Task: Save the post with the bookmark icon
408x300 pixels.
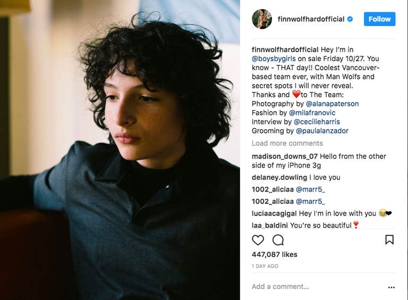Action: tap(389, 240)
